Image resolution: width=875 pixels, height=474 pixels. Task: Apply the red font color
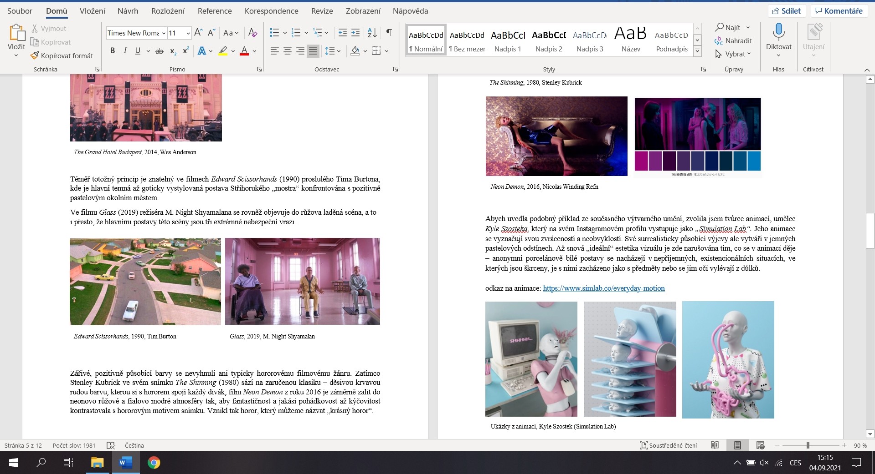(x=244, y=51)
